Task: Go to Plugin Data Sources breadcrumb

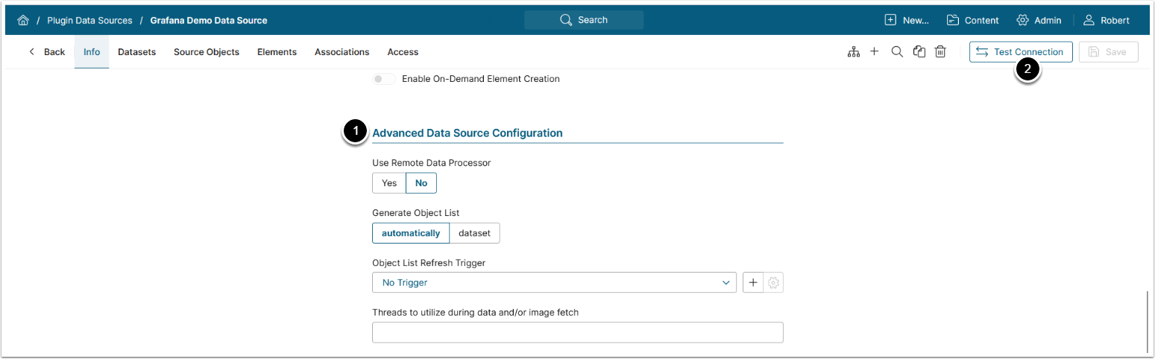Action: pyautogui.click(x=89, y=20)
